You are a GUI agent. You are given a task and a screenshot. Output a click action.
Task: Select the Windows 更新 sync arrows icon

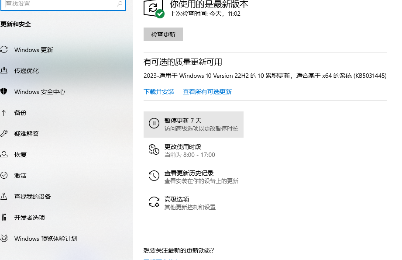point(4,49)
